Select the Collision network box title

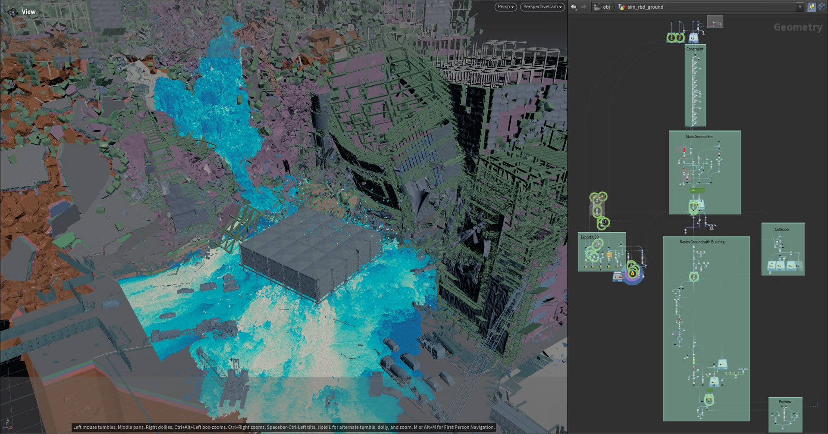781,229
